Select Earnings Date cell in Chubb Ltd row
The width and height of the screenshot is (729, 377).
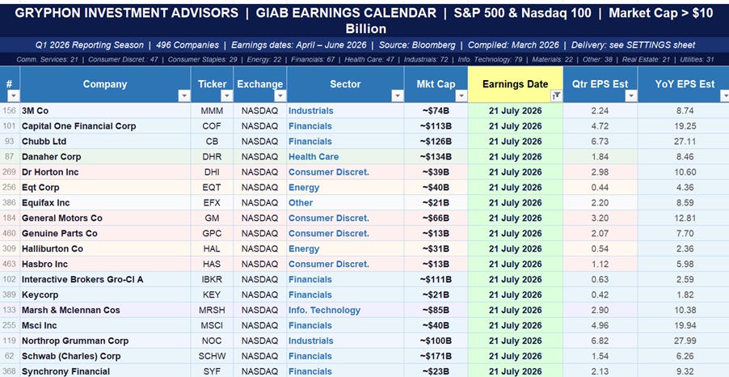pyautogui.click(x=515, y=142)
